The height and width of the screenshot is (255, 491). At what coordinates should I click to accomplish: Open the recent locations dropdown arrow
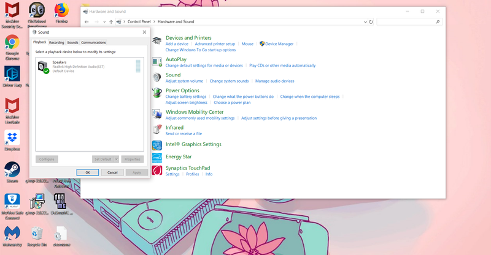[x=104, y=22]
